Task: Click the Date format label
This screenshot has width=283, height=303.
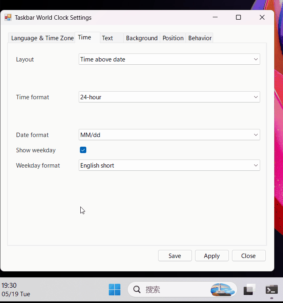Action: [32, 135]
